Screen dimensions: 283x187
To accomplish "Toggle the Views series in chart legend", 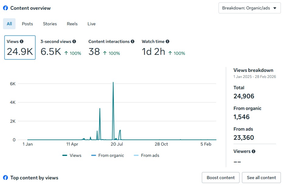I will click(x=72, y=155).
